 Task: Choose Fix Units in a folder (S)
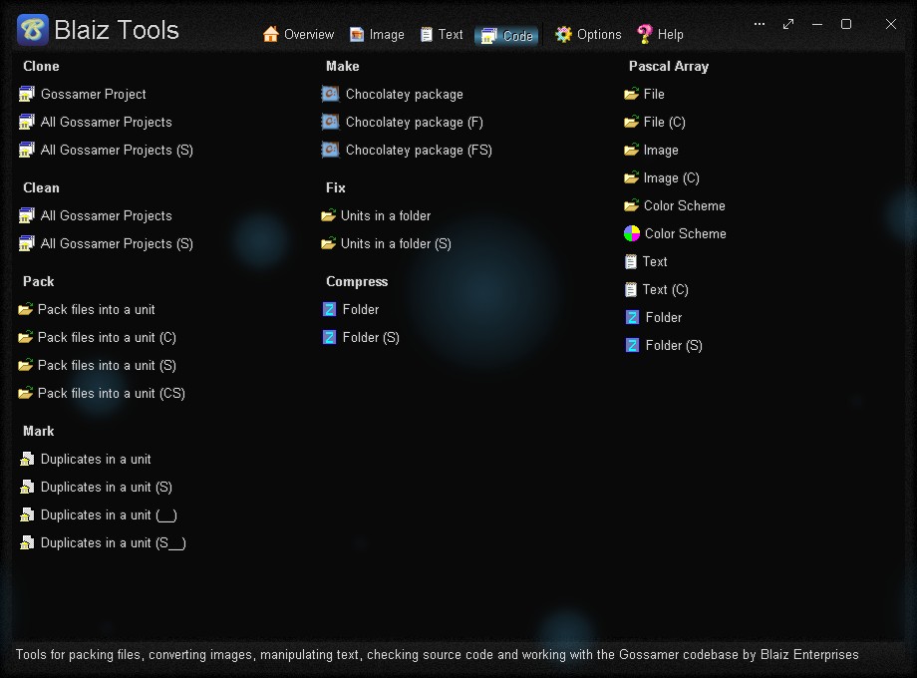(396, 243)
